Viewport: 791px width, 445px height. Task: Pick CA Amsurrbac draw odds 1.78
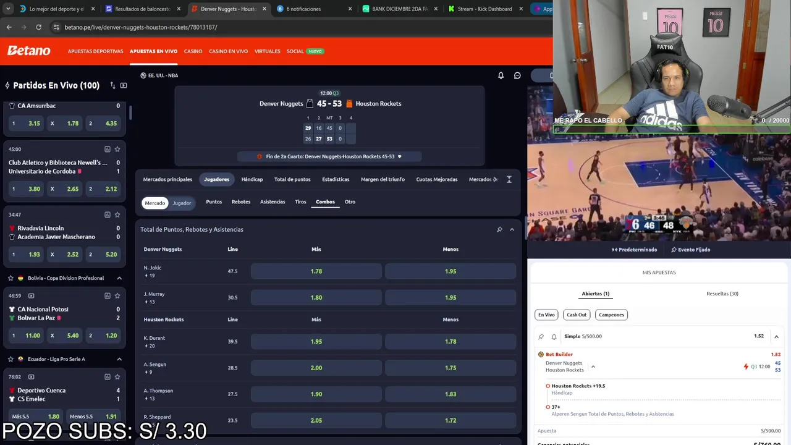pyautogui.click(x=64, y=123)
